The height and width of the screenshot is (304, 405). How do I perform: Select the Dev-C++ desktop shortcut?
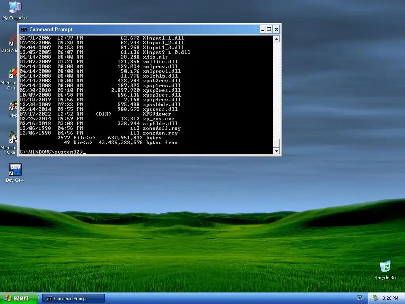[15, 173]
